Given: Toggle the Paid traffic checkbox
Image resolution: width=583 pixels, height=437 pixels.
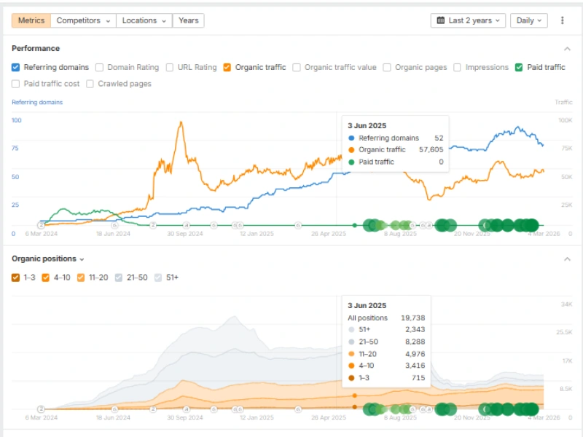Looking at the screenshot, I should 519,67.
